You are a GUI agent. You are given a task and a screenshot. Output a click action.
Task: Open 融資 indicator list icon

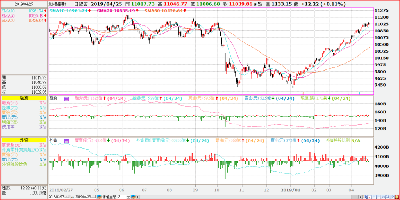(66, 99)
